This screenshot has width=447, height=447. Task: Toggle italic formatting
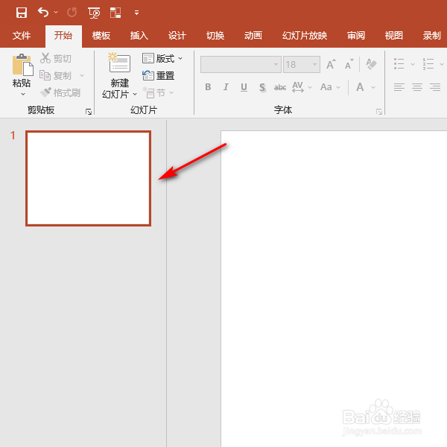pos(226,87)
